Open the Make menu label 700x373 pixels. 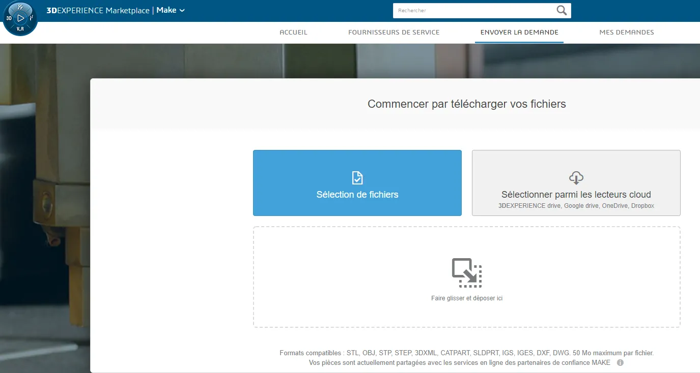[x=166, y=11]
